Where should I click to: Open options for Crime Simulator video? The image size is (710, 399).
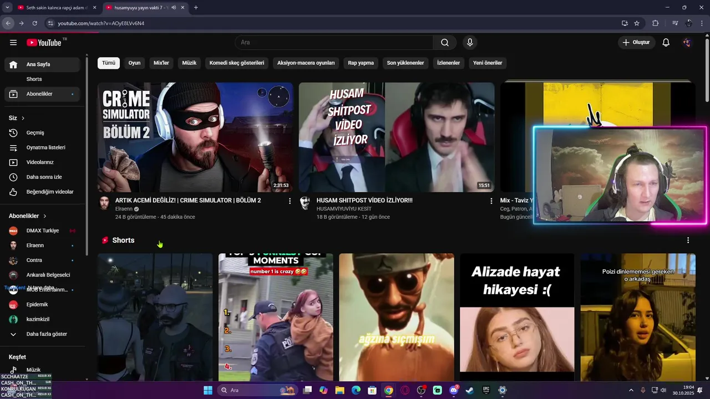290,201
